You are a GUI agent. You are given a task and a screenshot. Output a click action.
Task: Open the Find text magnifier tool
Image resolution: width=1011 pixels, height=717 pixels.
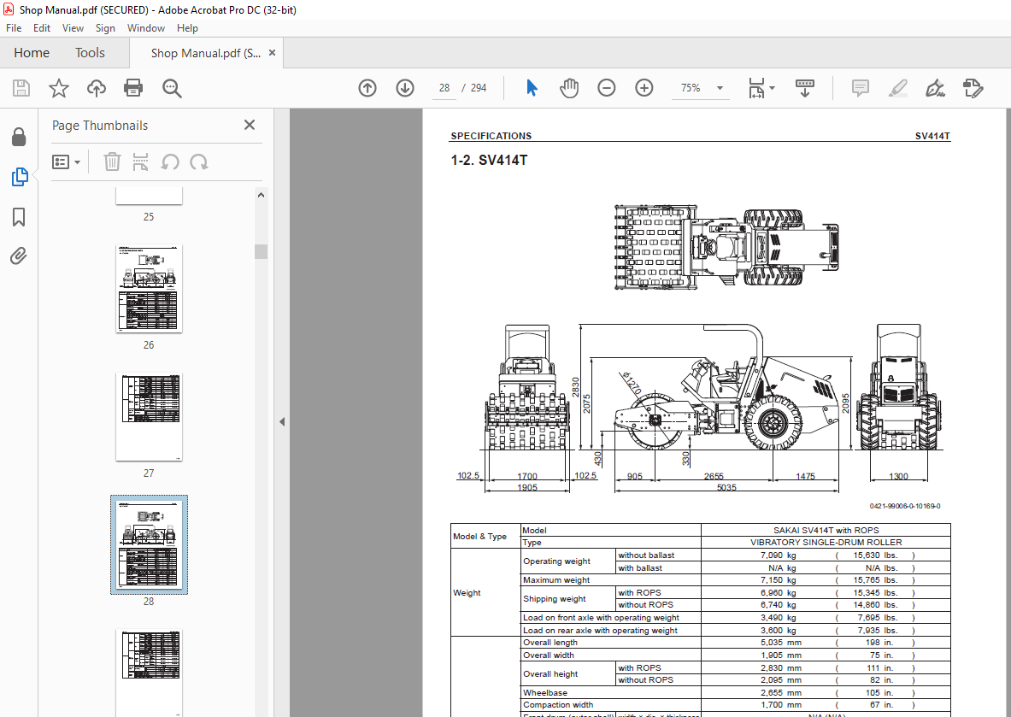pos(172,88)
